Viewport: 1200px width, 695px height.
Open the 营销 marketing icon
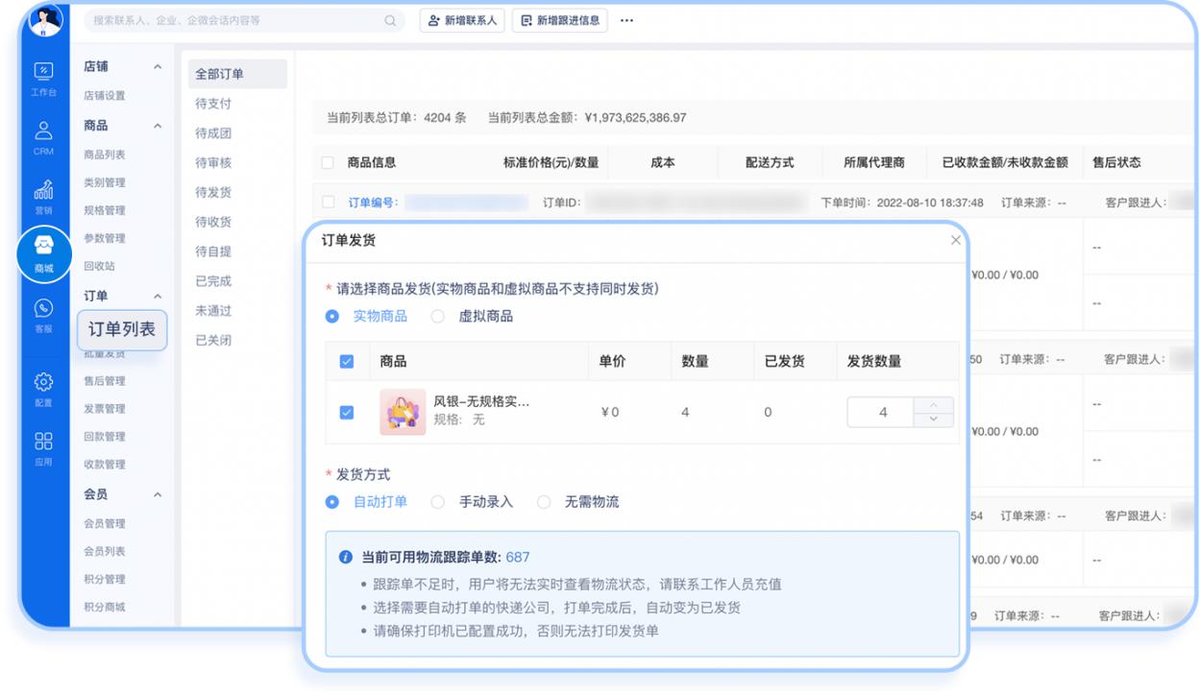[43, 196]
